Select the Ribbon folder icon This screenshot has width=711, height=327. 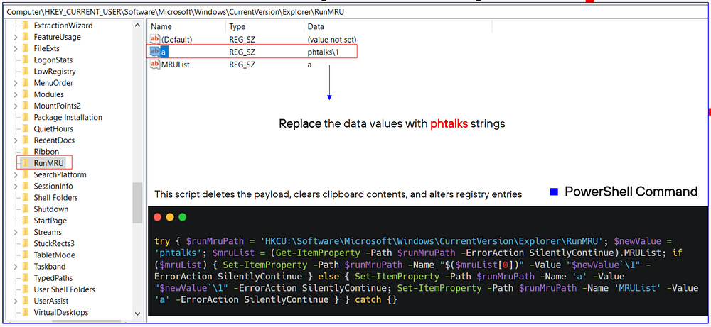tap(26, 152)
